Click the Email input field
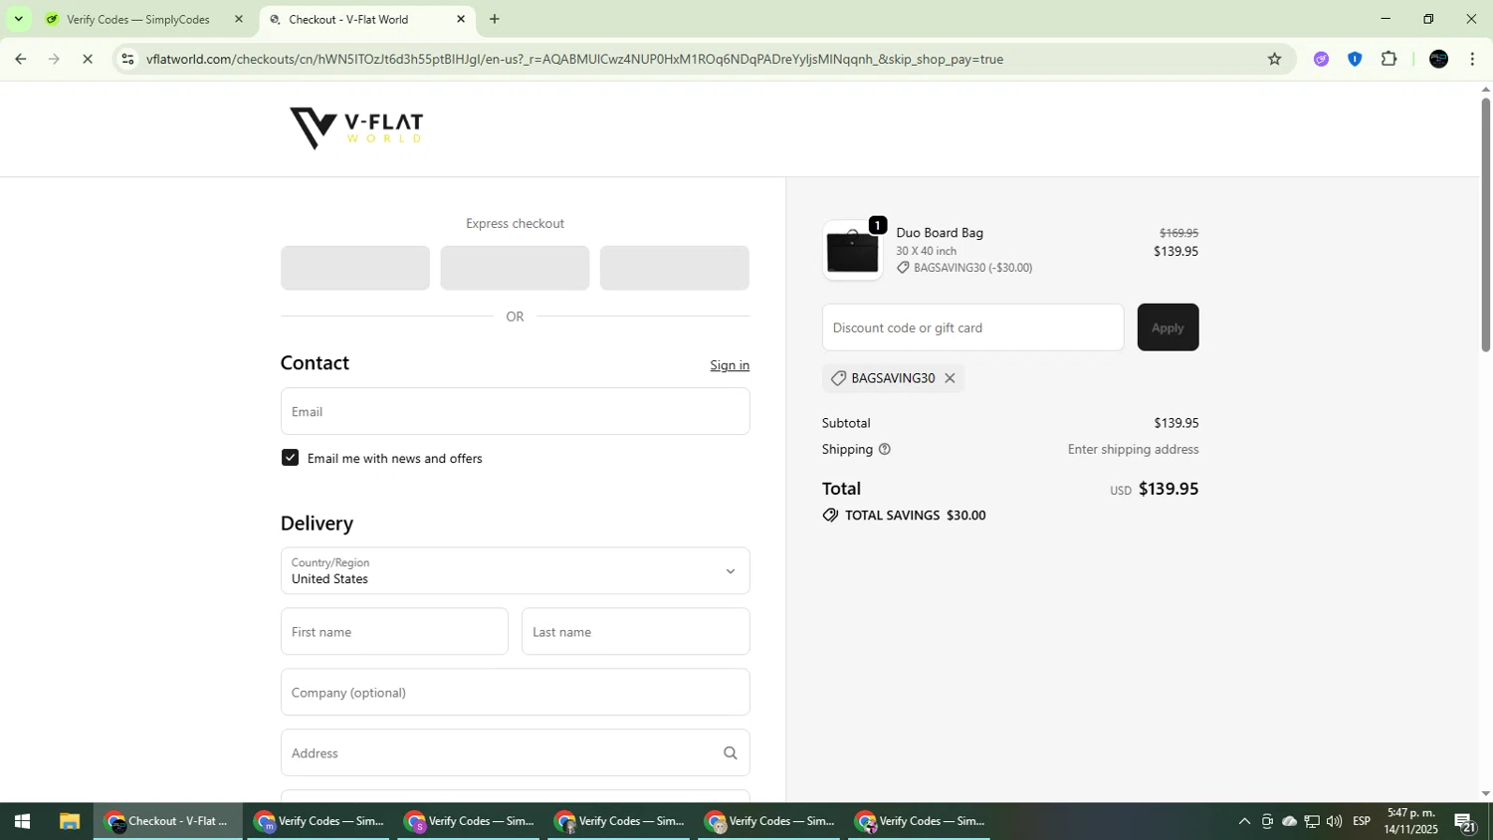Viewport: 1493px width, 840px height. point(515,411)
